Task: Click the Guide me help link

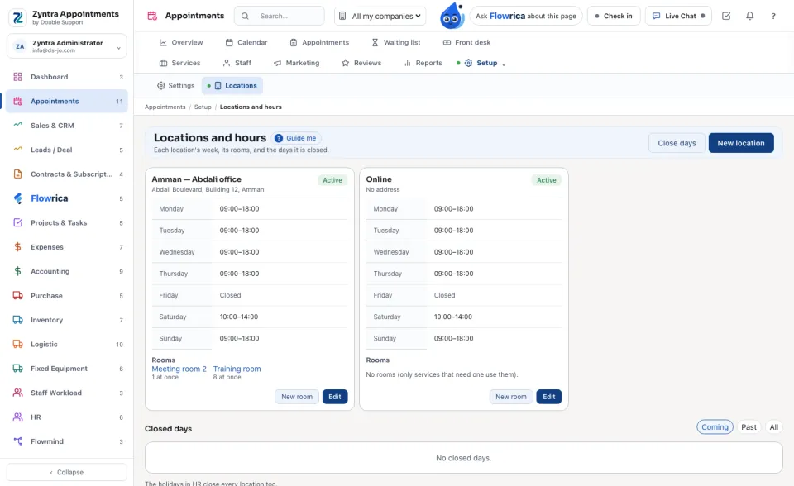Action: [x=297, y=138]
